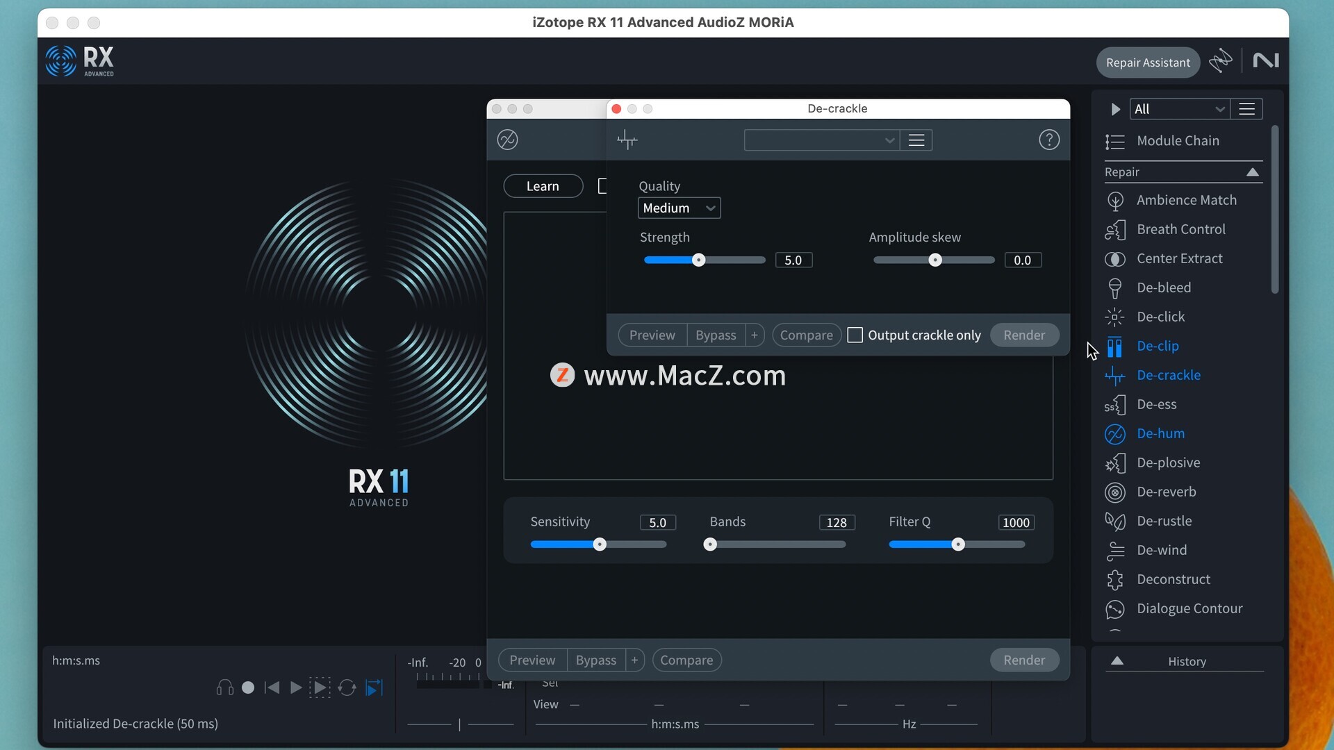Screen dimensions: 1334x750
Task: Open the All module filter dropdown
Action: tap(1180, 109)
